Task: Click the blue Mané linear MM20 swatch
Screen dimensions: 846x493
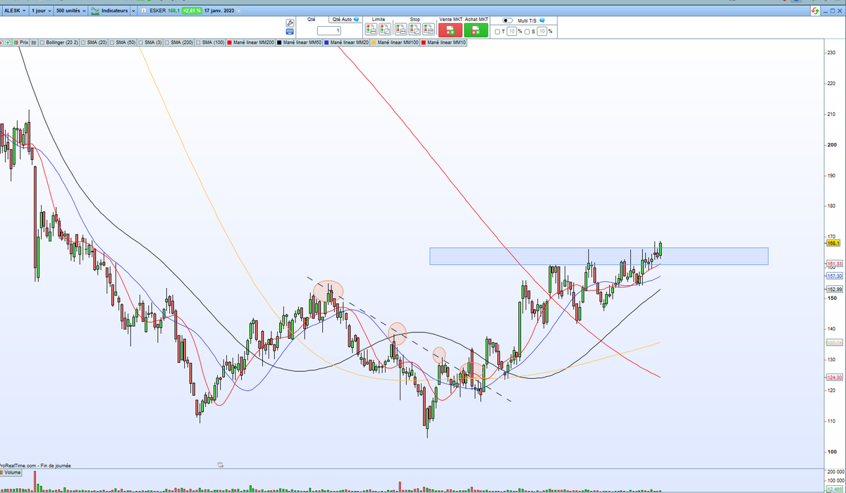Action: coord(326,42)
